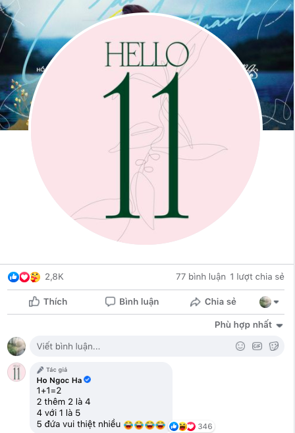This screenshot has width=295, height=433.
Task: Open the Hello 11 profile picture
Action: [x=146, y=130]
